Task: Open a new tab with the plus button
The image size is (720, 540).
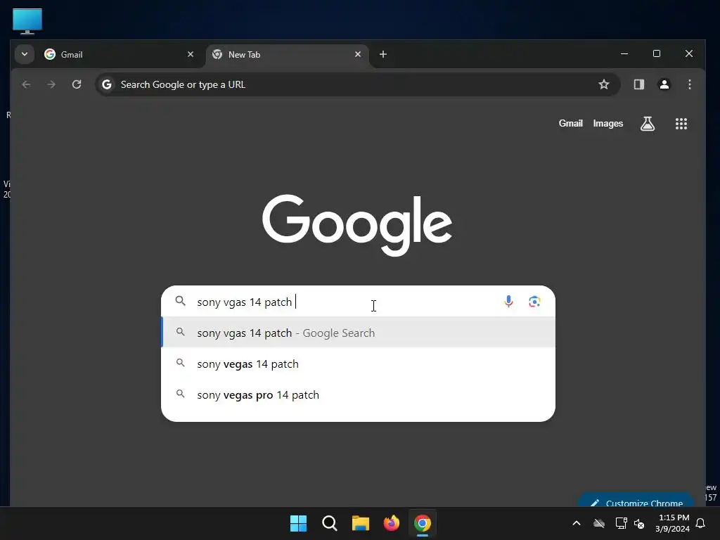Action: [x=383, y=54]
